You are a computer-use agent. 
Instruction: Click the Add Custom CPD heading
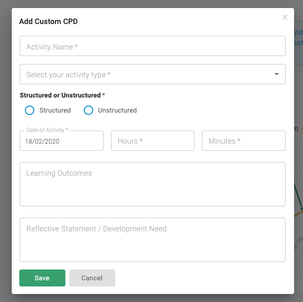coord(48,22)
